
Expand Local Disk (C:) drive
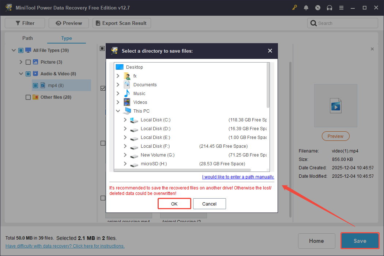(x=125, y=120)
